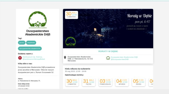Click the green DĄB logo on event banner
Viewport: 169px width, 94px height.
pos(71,42)
